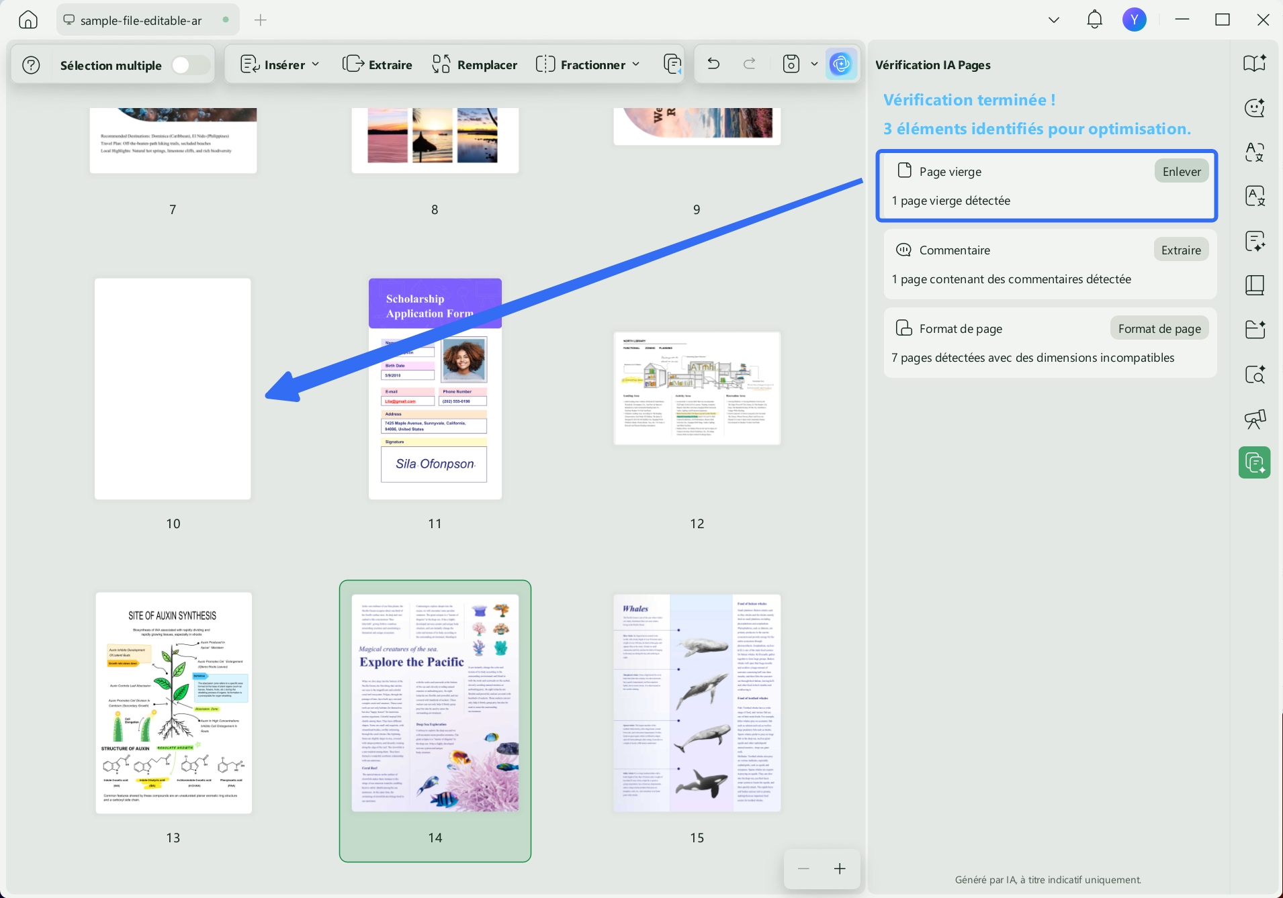Click the Extraire toolbar button
Image resolution: width=1283 pixels, height=898 pixels.
coord(378,64)
